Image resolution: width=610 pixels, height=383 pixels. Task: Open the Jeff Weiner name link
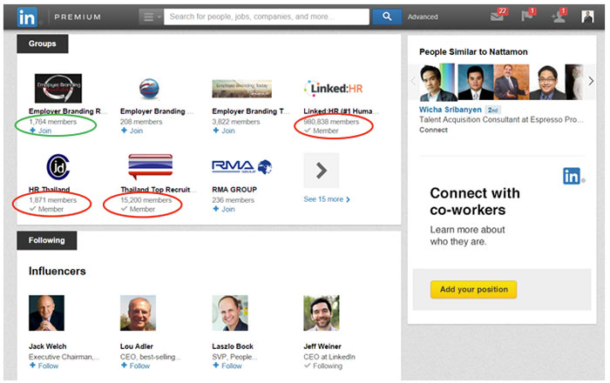[x=322, y=346]
